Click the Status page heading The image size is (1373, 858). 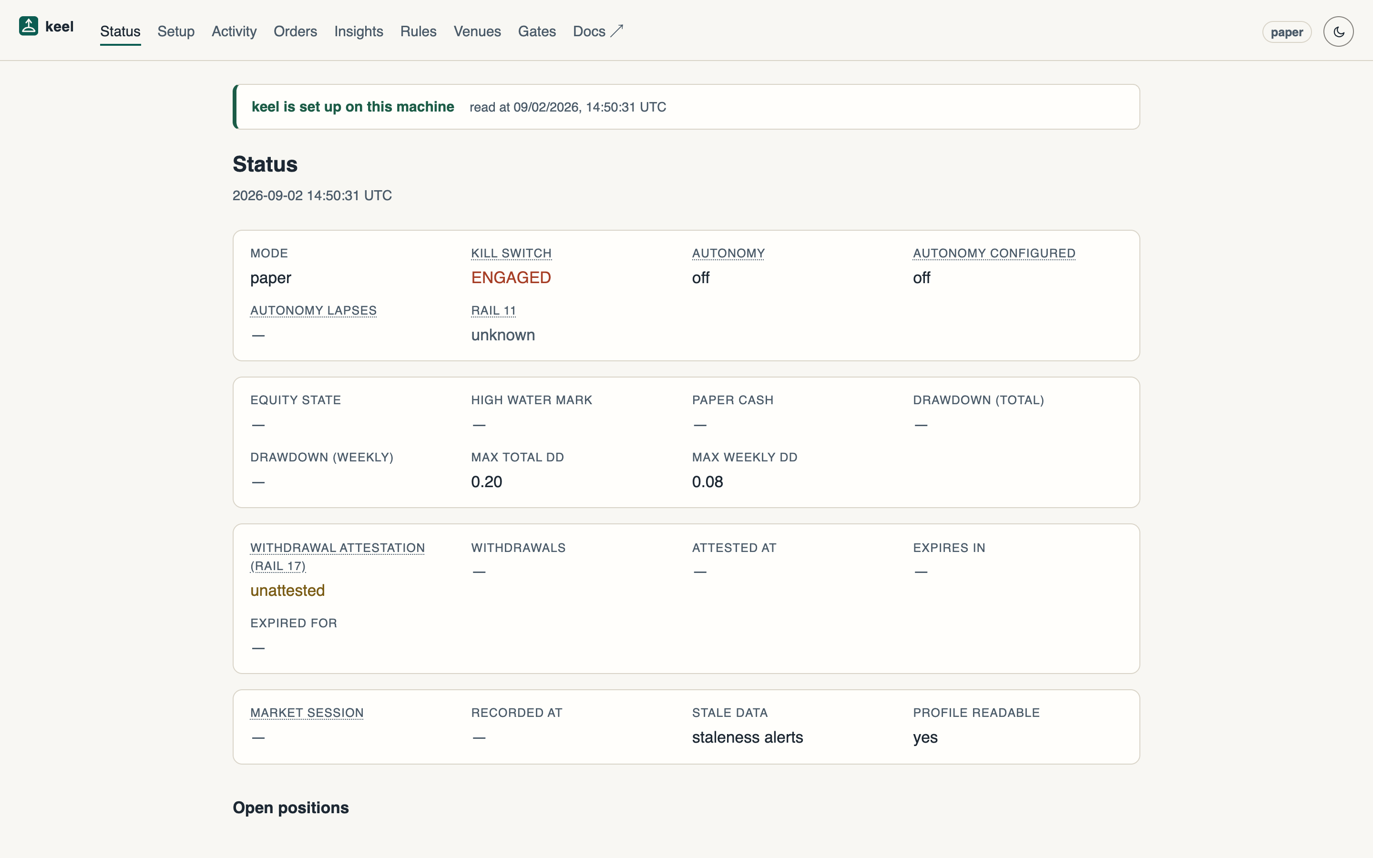tap(265, 164)
